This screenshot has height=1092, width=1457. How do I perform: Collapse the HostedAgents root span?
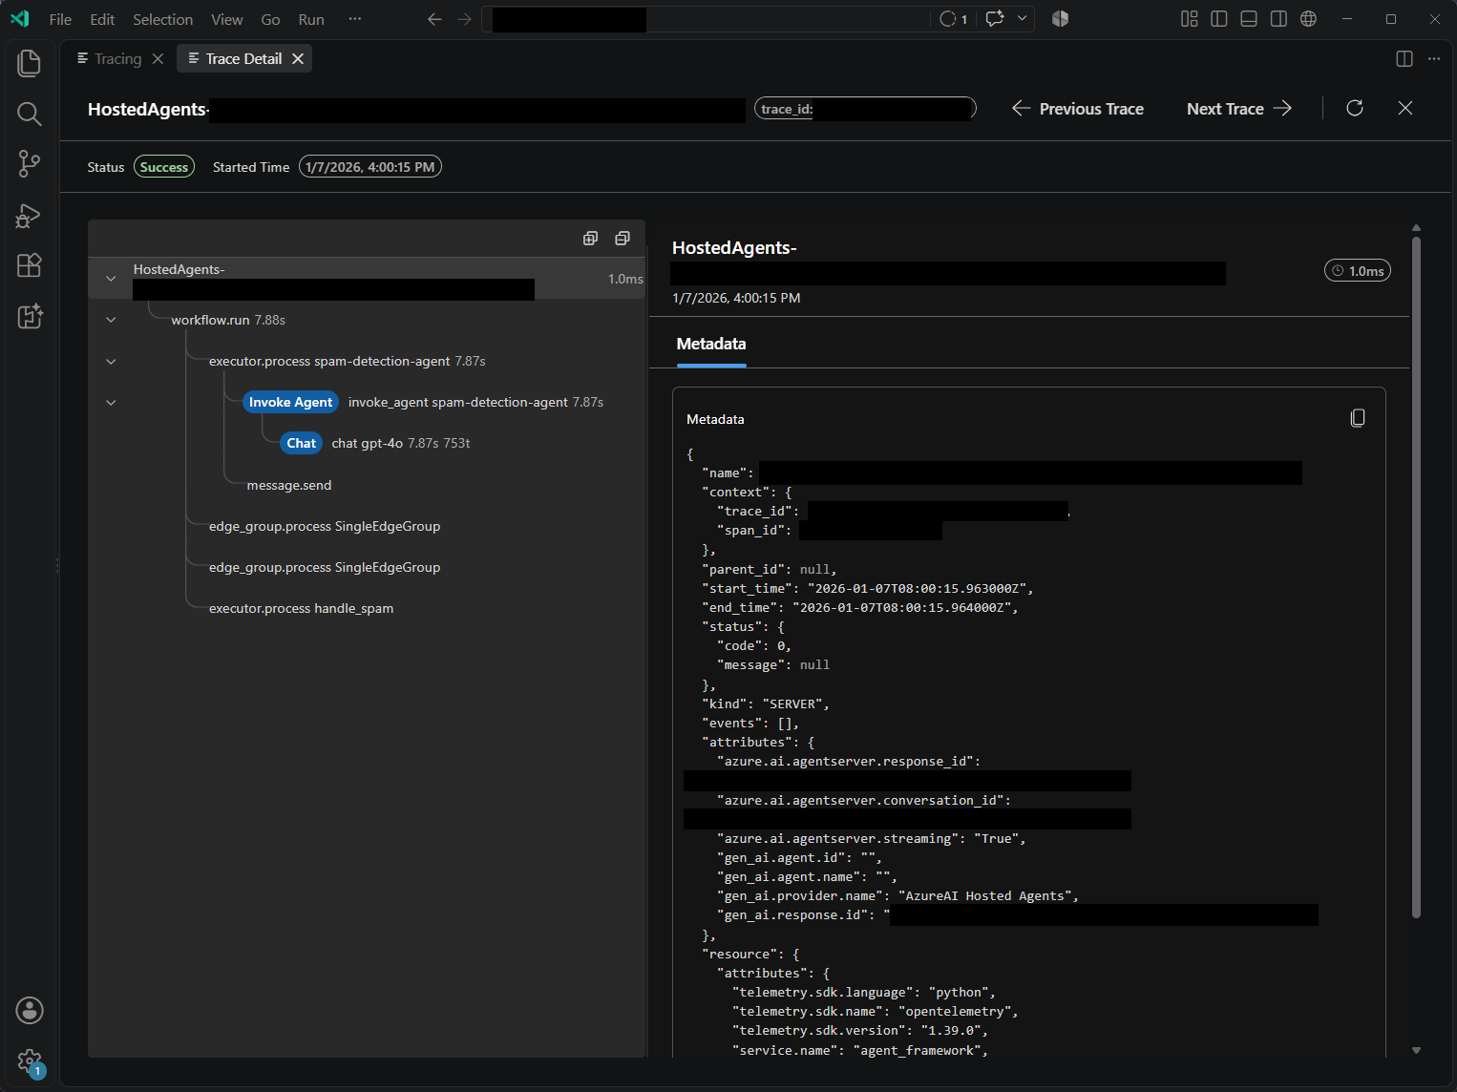(x=111, y=279)
